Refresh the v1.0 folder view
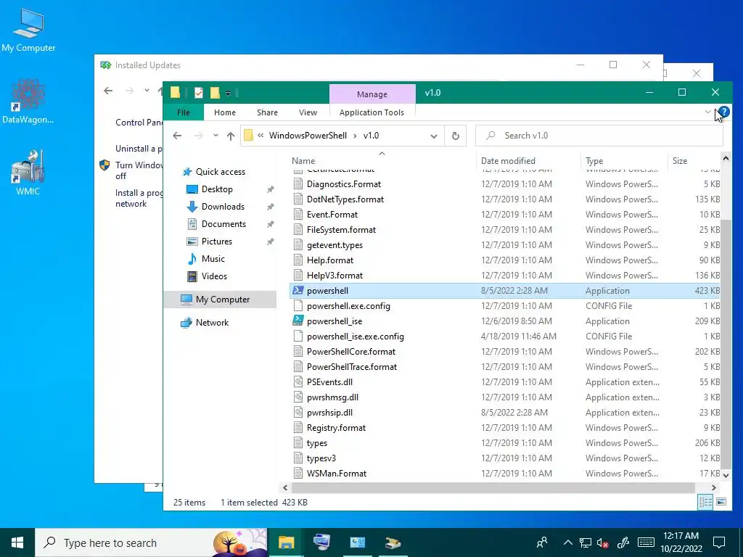The image size is (743, 557). (x=456, y=136)
